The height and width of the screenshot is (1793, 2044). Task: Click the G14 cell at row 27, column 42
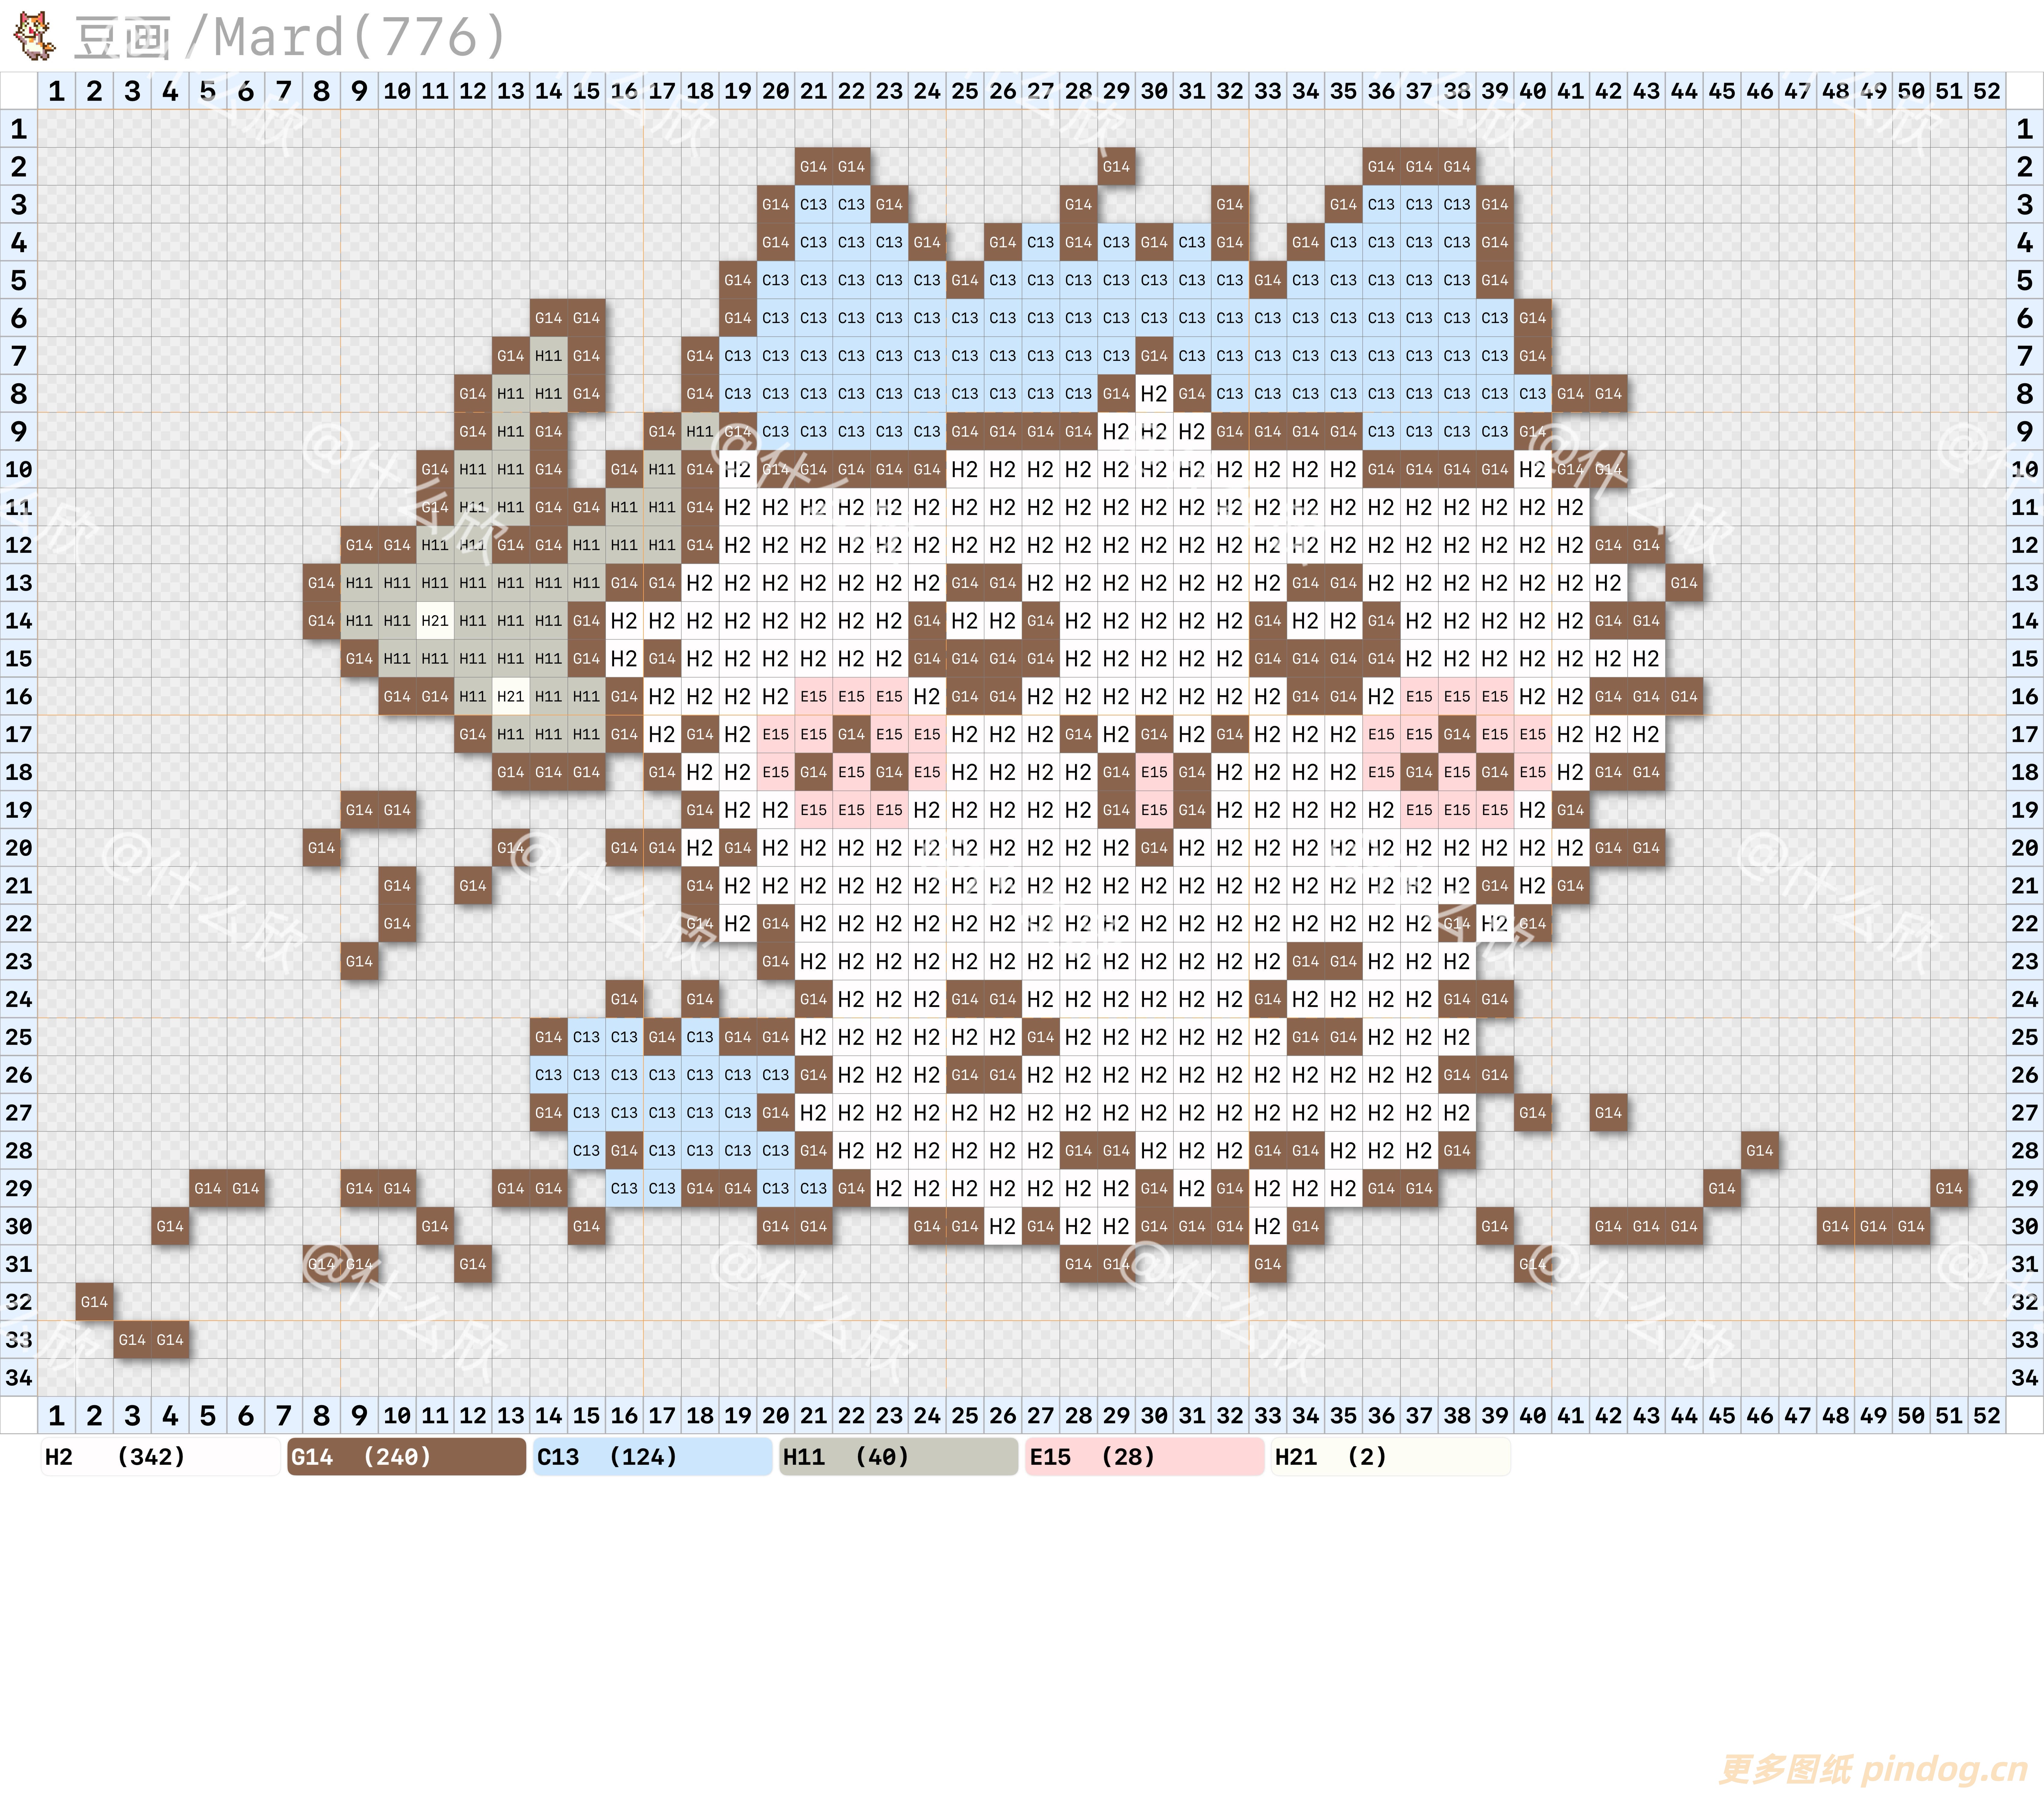pyautogui.click(x=1608, y=1113)
